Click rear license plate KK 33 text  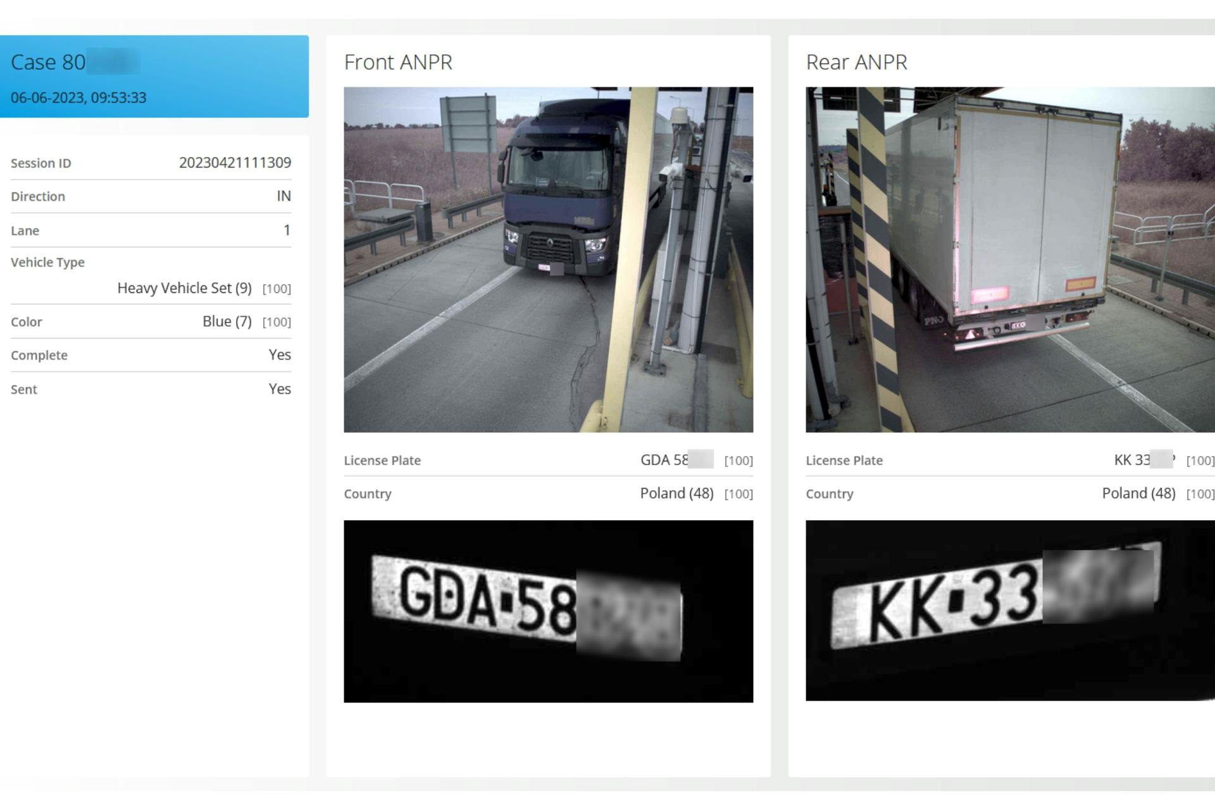click(x=1131, y=460)
